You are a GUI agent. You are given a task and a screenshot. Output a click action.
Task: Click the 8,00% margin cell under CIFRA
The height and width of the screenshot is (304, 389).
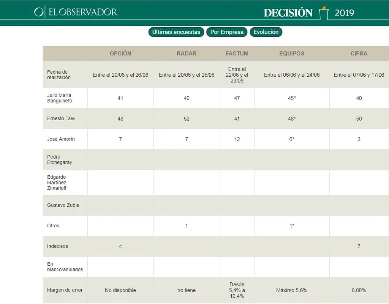[359, 290]
